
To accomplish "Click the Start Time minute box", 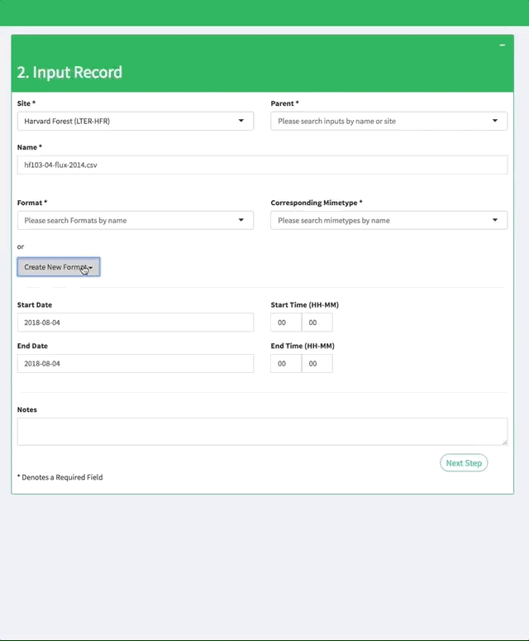I will click(x=317, y=323).
